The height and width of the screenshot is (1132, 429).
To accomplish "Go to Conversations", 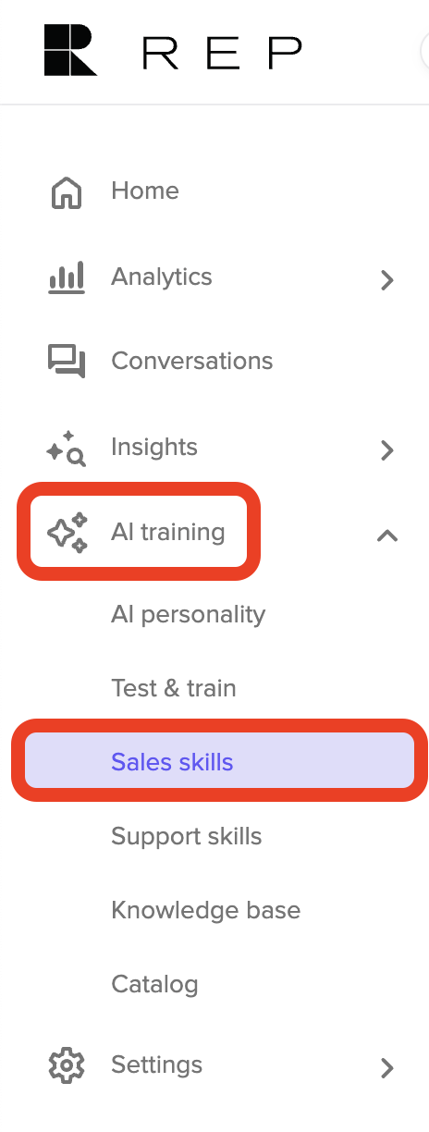I will pyautogui.click(x=192, y=361).
